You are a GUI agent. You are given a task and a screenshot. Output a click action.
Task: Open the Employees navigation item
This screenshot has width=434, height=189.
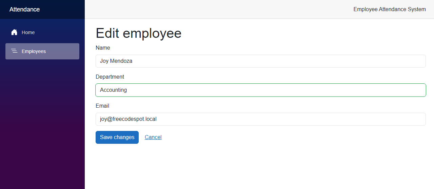[42, 51]
